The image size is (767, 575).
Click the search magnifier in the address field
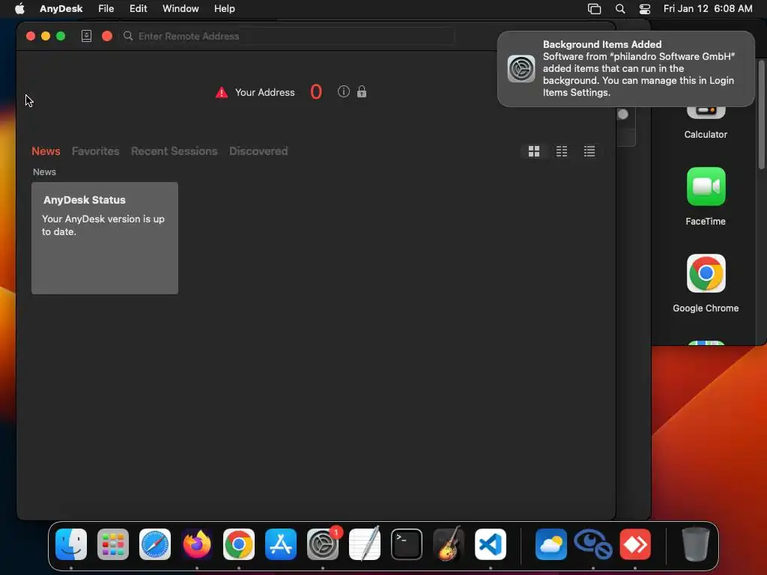coord(128,36)
